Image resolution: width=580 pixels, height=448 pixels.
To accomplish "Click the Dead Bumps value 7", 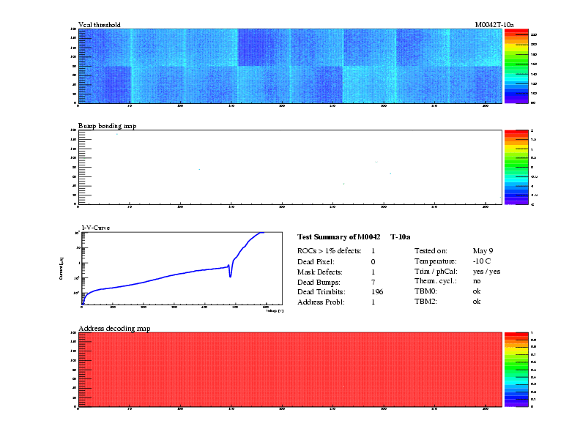I will point(373,281).
